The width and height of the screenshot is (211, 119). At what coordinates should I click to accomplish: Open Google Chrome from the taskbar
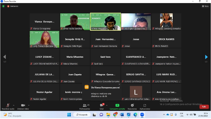(115, 115)
